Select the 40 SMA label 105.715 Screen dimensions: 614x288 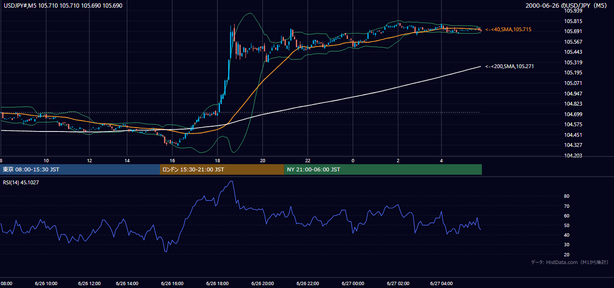508,30
